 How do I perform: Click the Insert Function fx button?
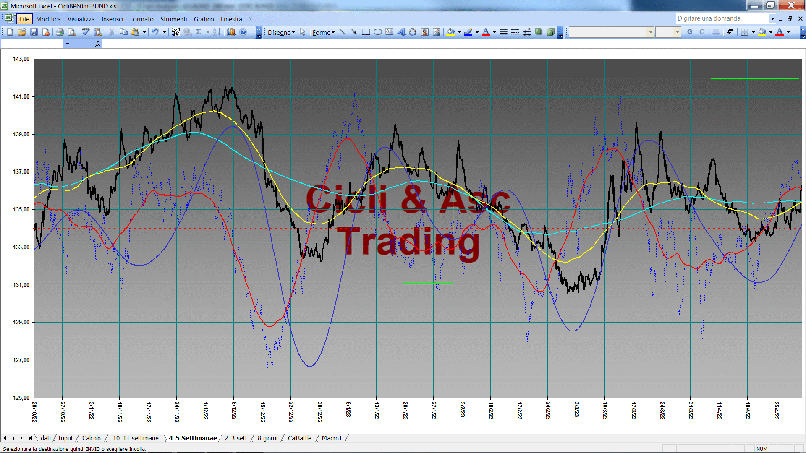coord(98,44)
